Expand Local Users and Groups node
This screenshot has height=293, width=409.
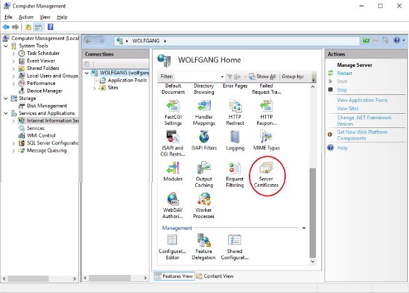click(14, 76)
